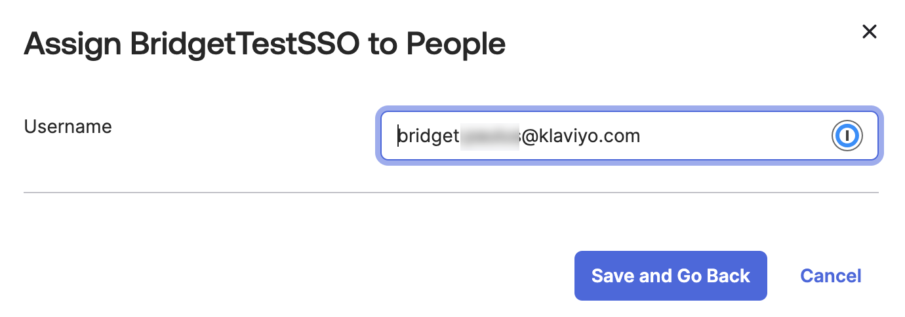Viewport: 905px width, 317px height.
Task: Save the user assignment and go back
Action: (x=670, y=276)
